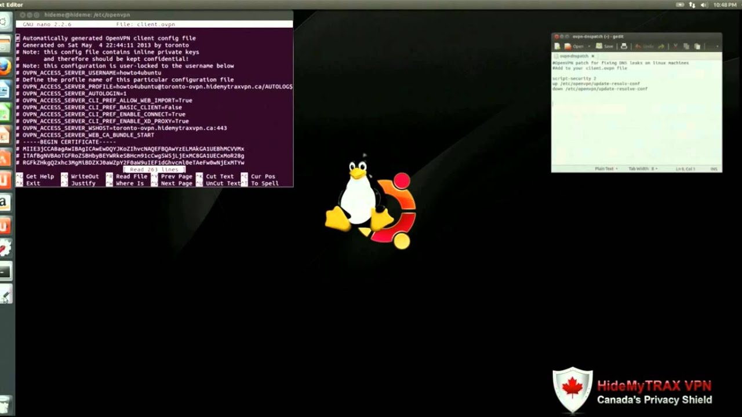
Task: Click the battery indicator in the top panel
Action: (x=680, y=5)
